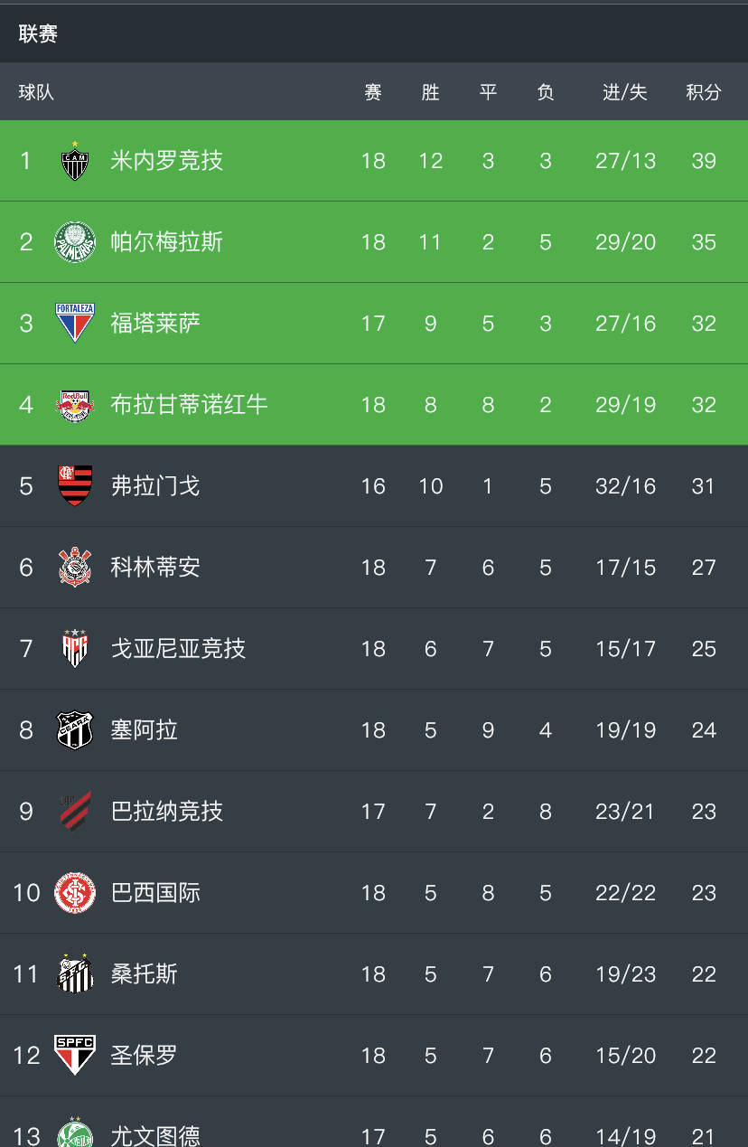Open 巴拉纳竞技 team link

point(166,812)
